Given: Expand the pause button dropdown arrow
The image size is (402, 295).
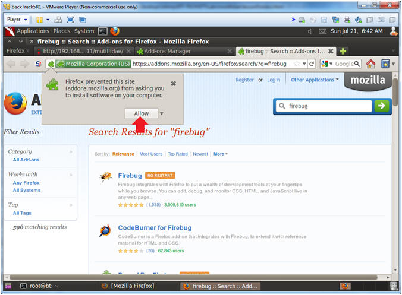Looking at the screenshot, I should tap(48, 20).
